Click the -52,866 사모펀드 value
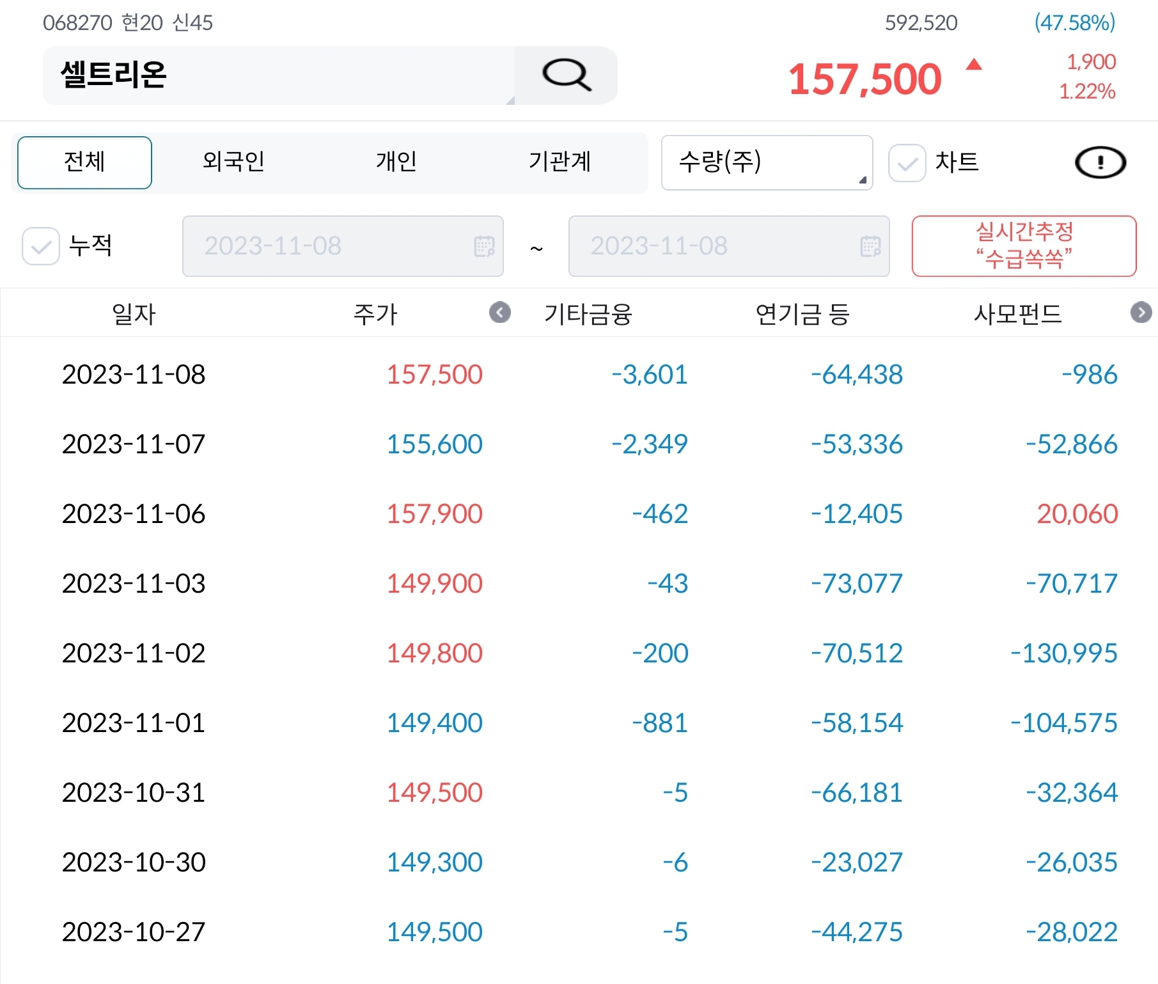This screenshot has width=1158, height=984. [1072, 444]
